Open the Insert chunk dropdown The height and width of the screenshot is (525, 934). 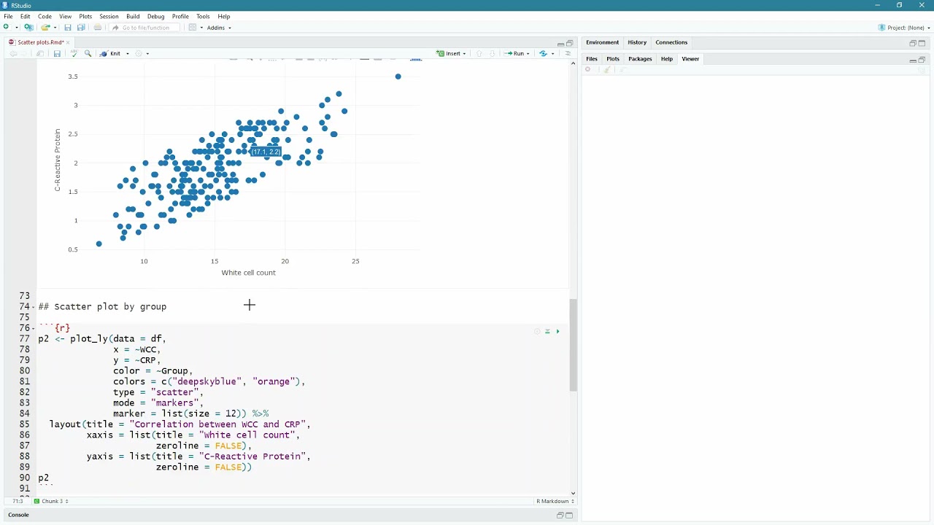(x=452, y=53)
